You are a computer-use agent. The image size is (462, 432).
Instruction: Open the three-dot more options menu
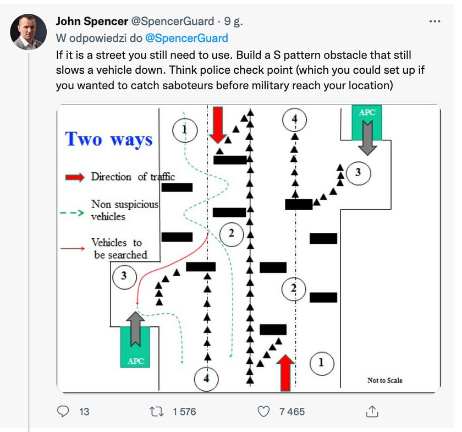tap(435, 21)
